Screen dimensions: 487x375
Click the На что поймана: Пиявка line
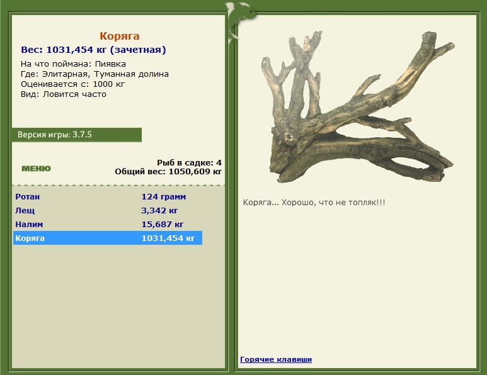click(73, 64)
